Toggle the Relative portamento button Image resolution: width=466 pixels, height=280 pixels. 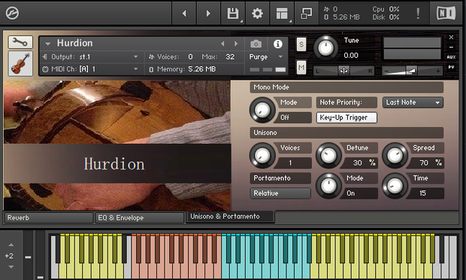pyautogui.click(x=280, y=193)
